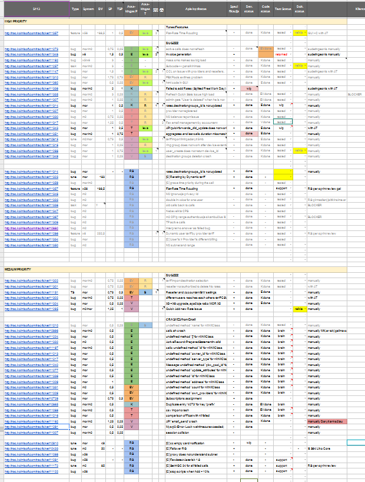Viewport: 365px width, 482px height.
Task: Select the "TP active calls" cell
Action: [196, 222]
